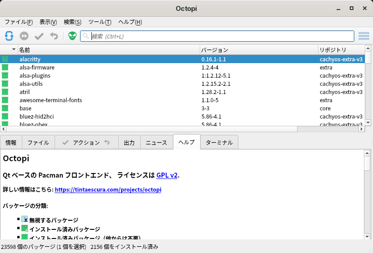Image resolution: width=373 pixels, height=253 pixels.
Task: Select the awesome-terminal-fonts package row
Action: (182, 100)
